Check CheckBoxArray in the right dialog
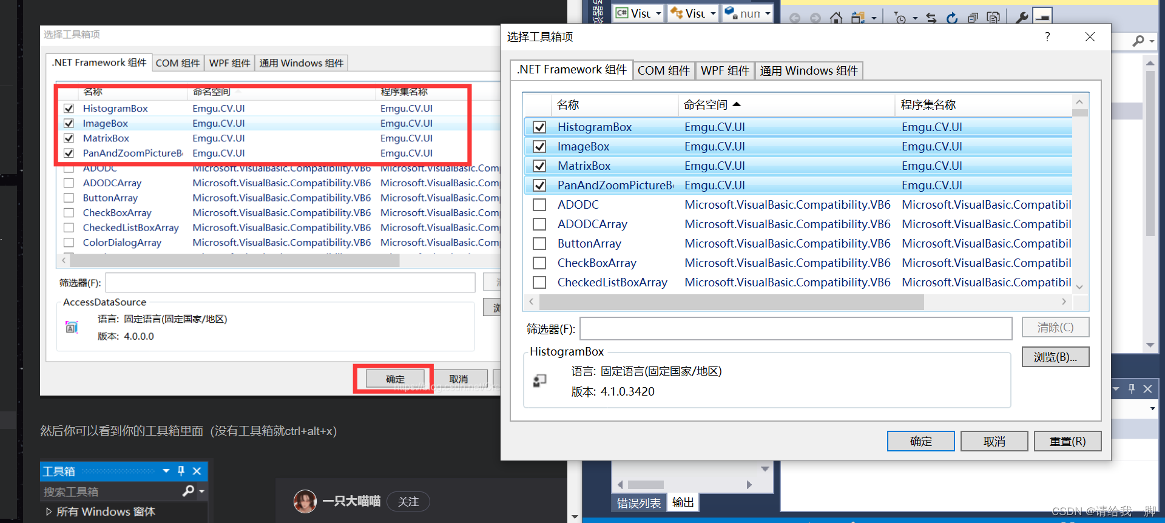 click(x=539, y=263)
